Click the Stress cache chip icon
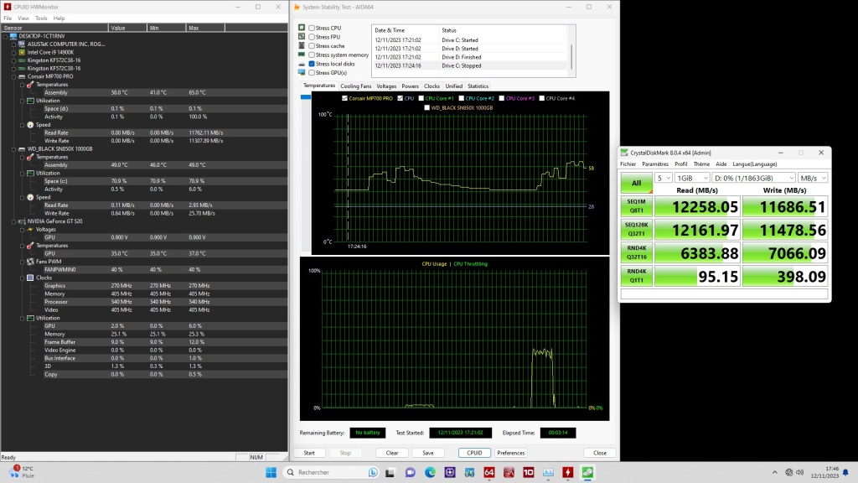 point(301,45)
